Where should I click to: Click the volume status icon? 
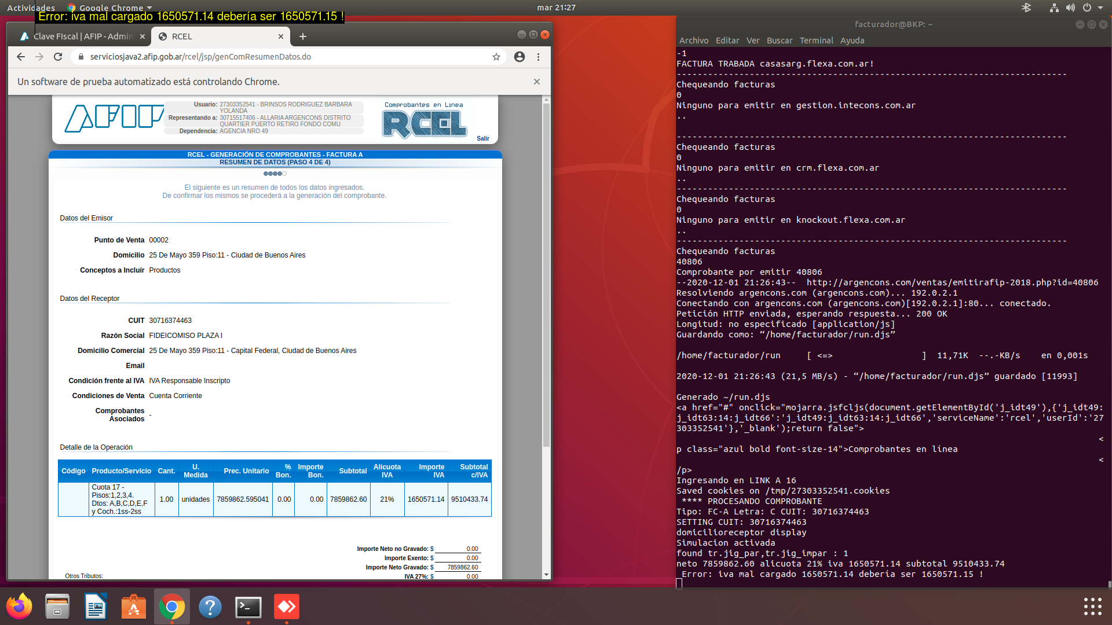1070,8
